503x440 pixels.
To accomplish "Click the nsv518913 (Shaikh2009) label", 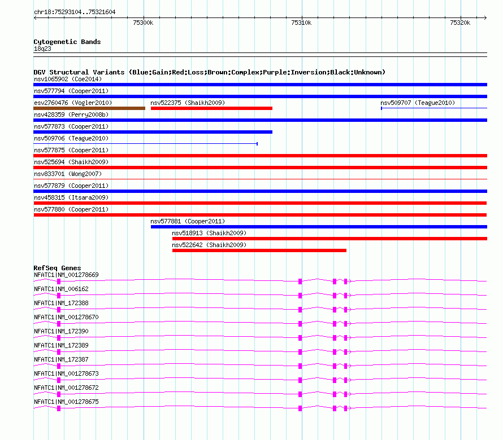I will 209,233.
